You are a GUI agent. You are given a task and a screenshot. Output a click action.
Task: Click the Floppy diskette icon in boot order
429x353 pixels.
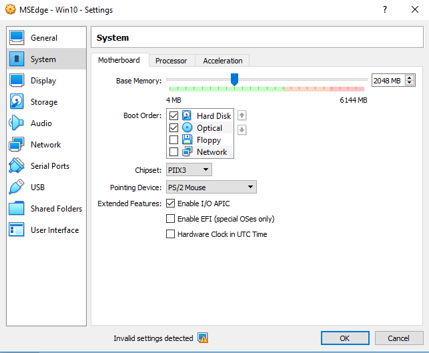coord(187,139)
